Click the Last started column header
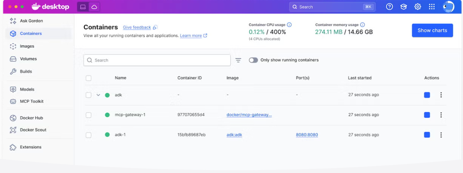Screen dimensions: 463x173 360,78
